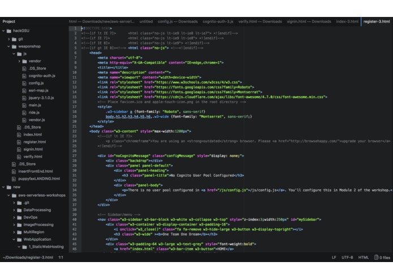Click the file icon beside ride.js
The height and width of the screenshot is (279, 393).
click(x=24, y=112)
